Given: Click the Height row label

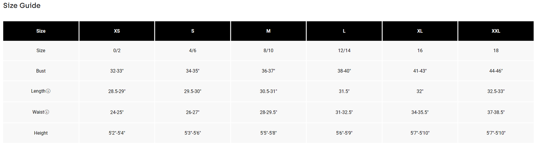Looking at the screenshot, I should pyautogui.click(x=41, y=133).
